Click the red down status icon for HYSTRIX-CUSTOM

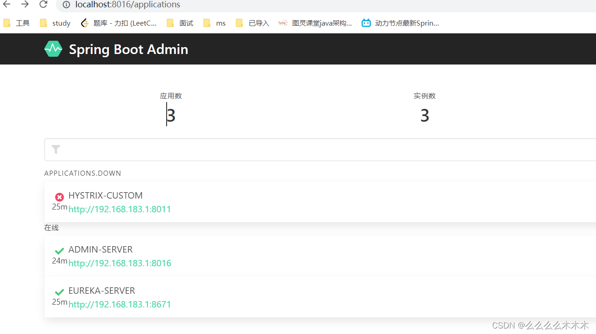pos(60,197)
